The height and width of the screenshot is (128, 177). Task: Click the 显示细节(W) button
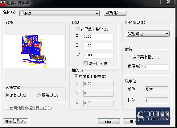(16, 121)
